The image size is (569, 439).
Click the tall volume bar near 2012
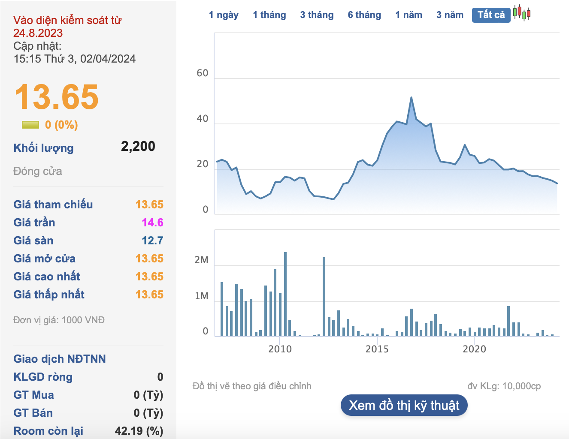[x=324, y=296]
